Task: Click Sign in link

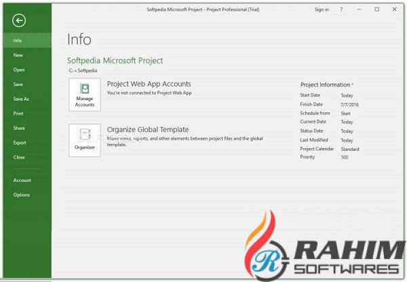Action: (322, 9)
